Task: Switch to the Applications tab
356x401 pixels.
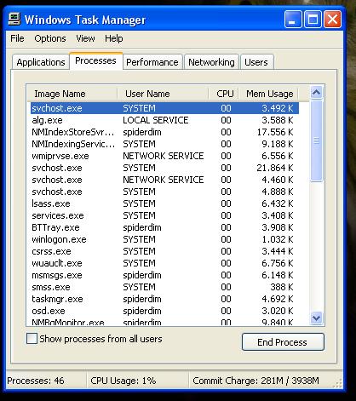Action: (x=41, y=62)
